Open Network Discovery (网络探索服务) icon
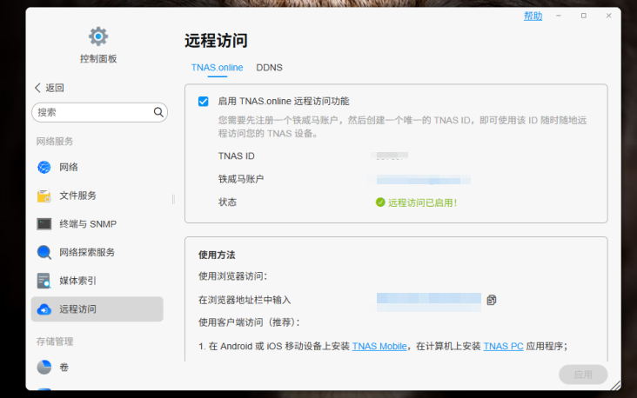 (44, 253)
